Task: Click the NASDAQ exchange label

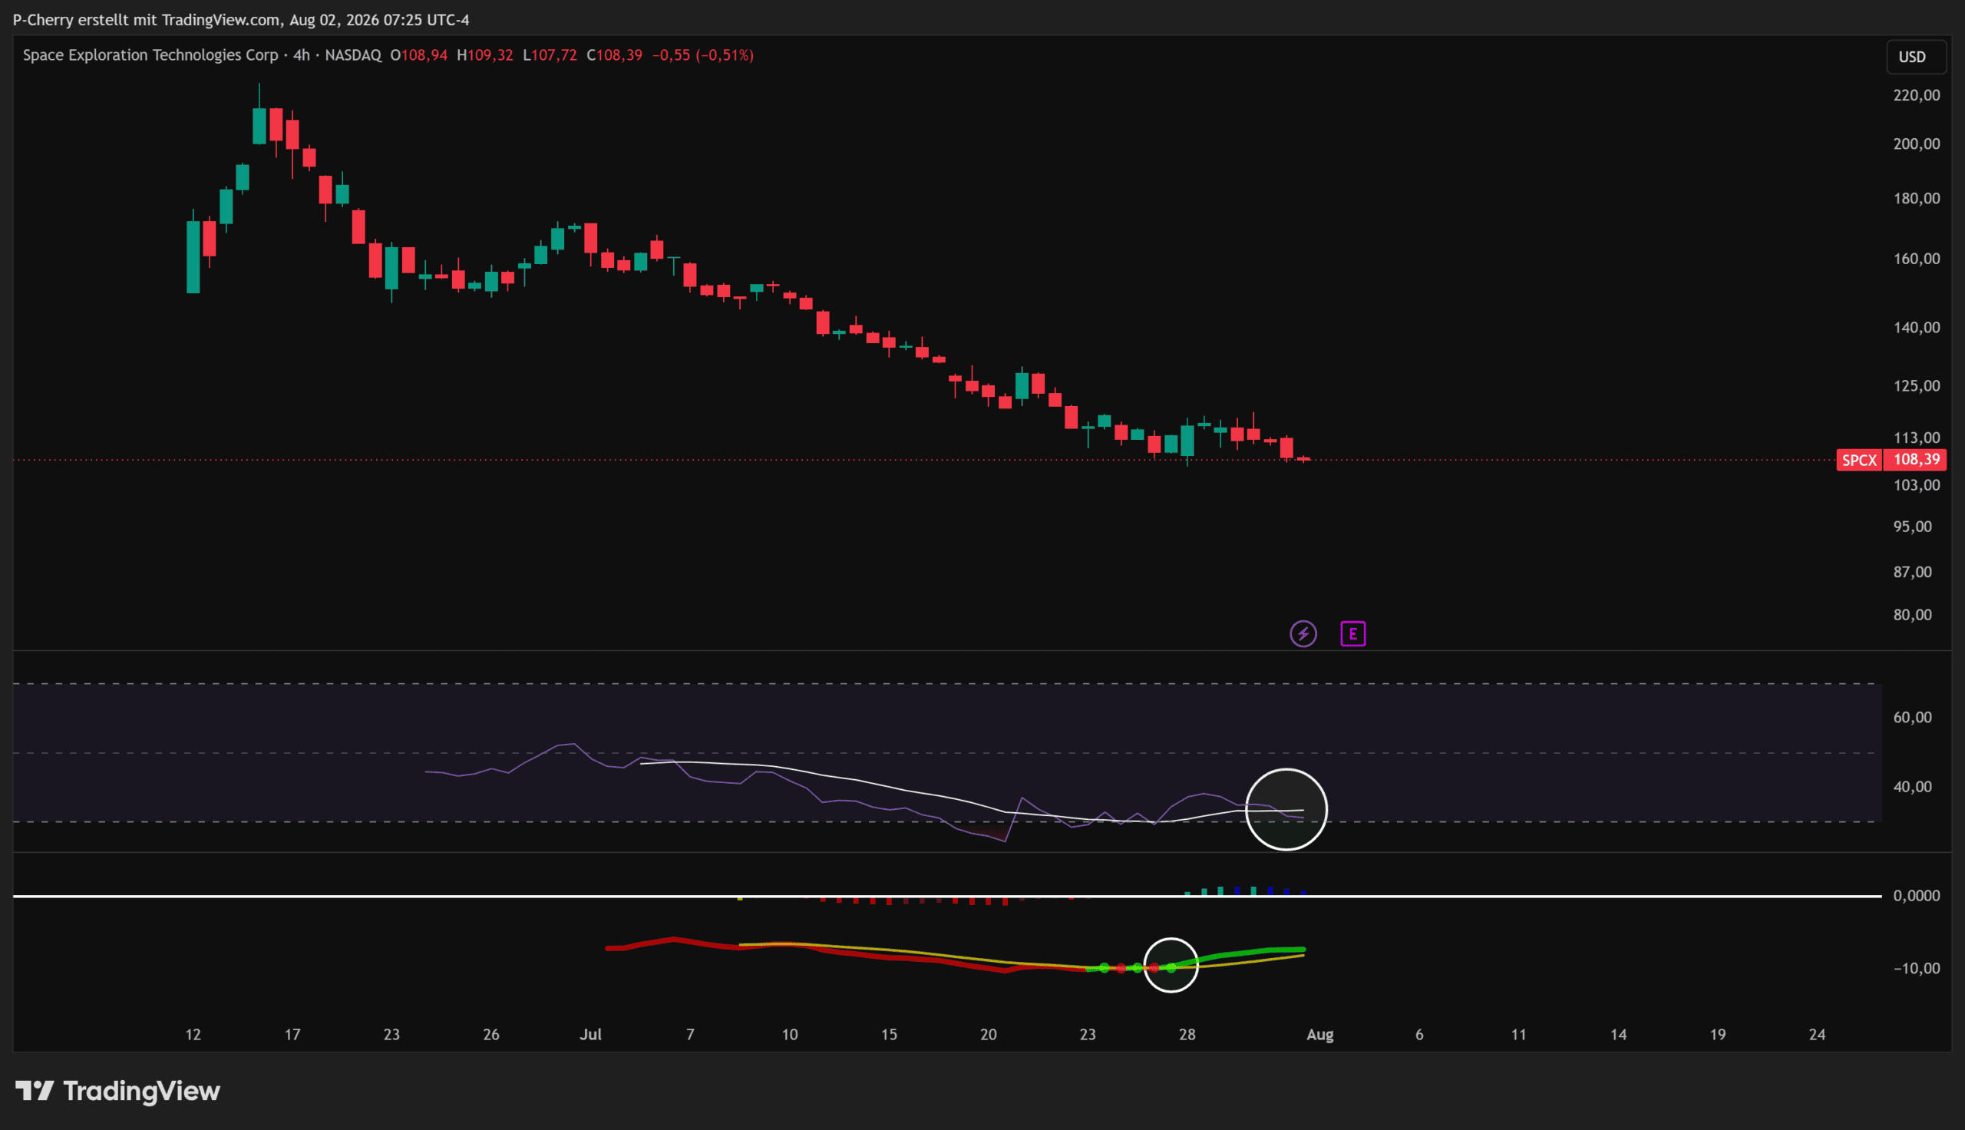Action: pyautogui.click(x=353, y=55)
